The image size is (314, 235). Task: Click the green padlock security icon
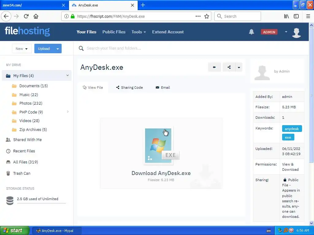[73, 16]
